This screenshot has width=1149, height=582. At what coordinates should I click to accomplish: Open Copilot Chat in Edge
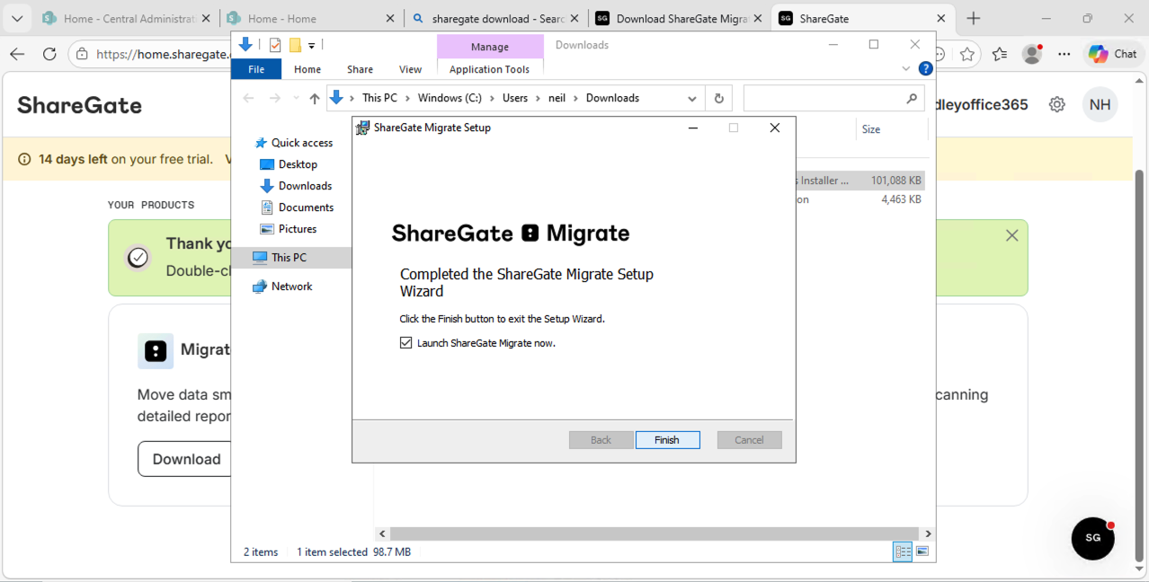point(1113,54)
